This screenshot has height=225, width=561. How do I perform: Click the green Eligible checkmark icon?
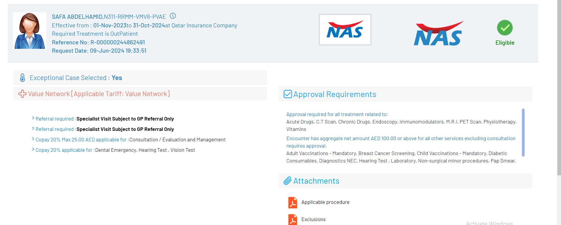click(505, 28)
